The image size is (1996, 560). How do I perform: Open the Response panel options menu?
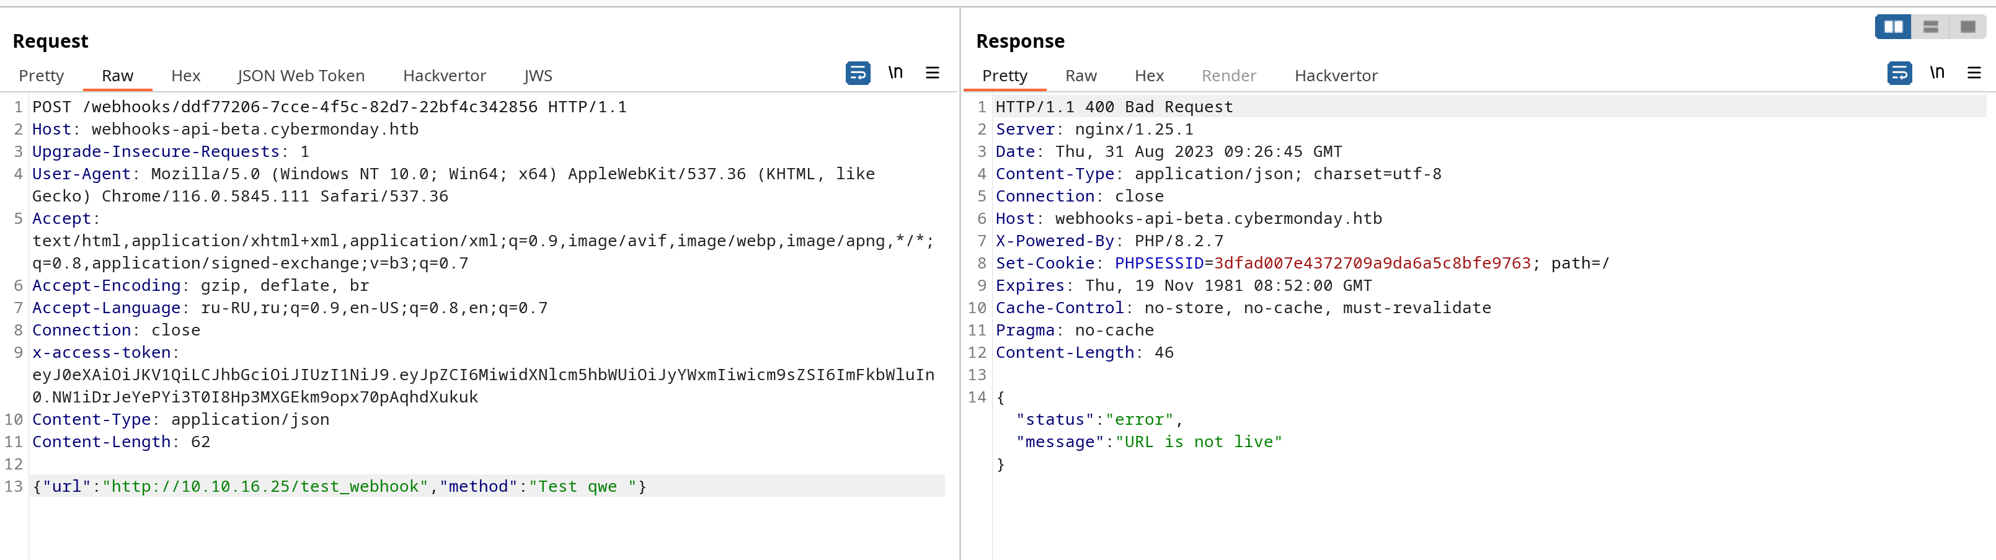click(x=1974, y=73)
